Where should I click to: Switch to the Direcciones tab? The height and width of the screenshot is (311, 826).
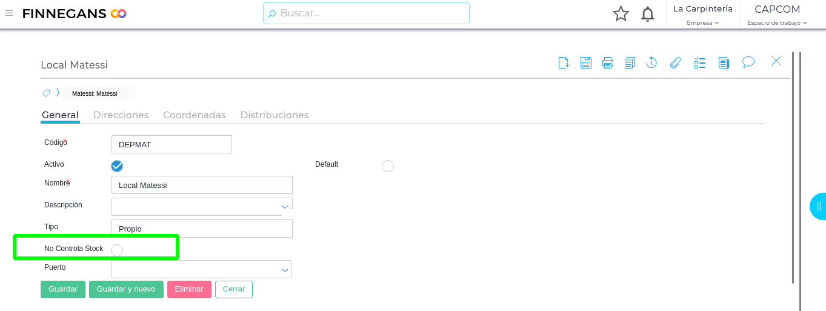121,115
